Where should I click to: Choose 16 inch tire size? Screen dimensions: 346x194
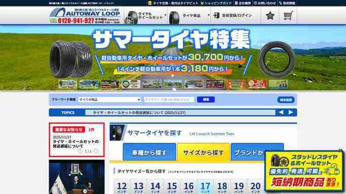click(x=188, y=186)
